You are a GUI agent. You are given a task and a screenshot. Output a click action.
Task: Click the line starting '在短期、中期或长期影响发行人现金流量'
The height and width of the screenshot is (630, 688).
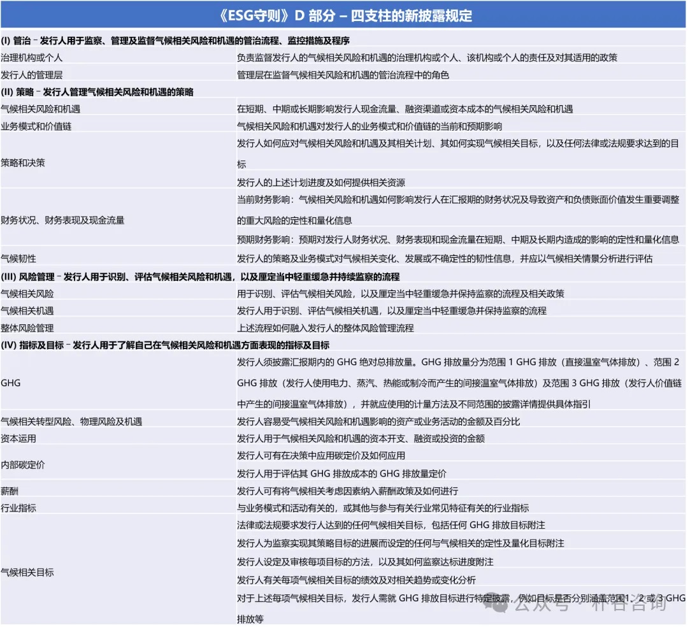pyautogui.click(x=405, y=109)
